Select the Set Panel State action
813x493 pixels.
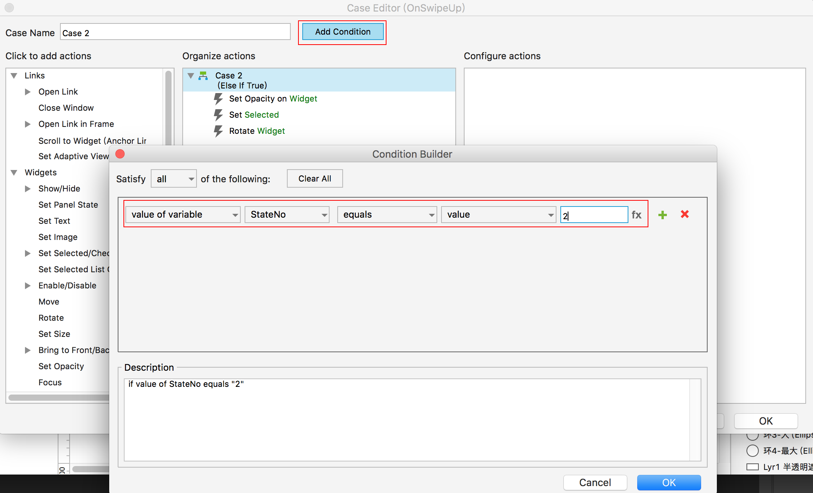(x=68, y=205)
